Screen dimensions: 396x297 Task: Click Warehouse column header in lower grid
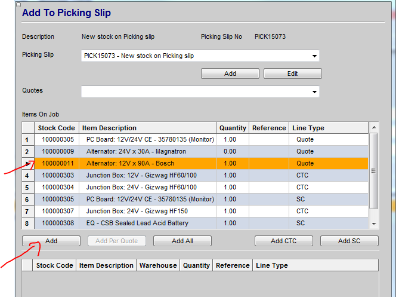tap(158, 265)
